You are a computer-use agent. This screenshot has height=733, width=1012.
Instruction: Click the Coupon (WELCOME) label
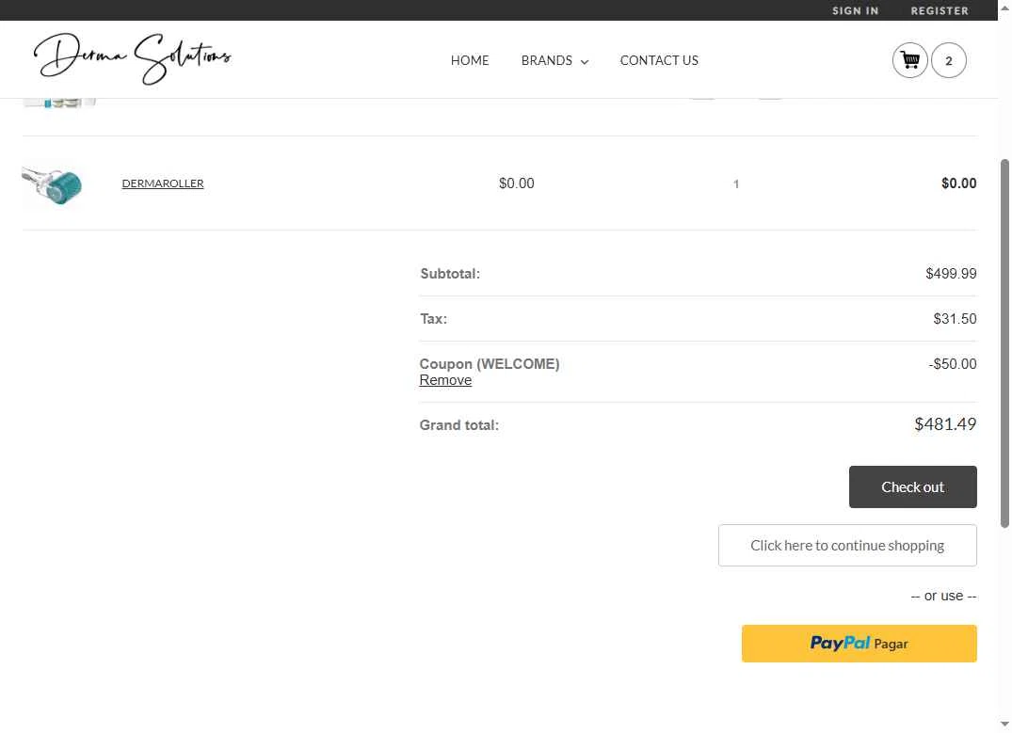click(x=490, y=364)
